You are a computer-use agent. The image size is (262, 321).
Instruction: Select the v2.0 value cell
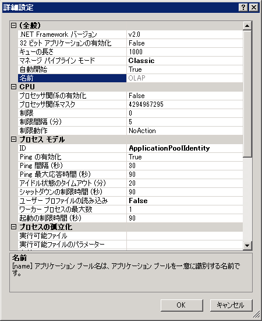click(x=185, y=34)
